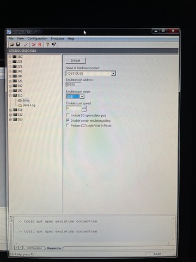
Task: Expand the 280 tree node
Action: tap(10, 76)
